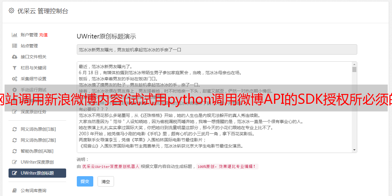The width and height of the screenshot is (392, 196).
Task: Click the refresh icon for 同义词伪原创[2版]
Action: (14, 140)
